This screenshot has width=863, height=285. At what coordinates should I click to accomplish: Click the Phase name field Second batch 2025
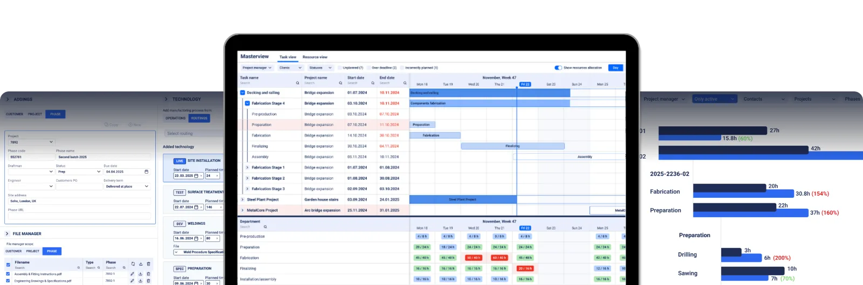(x=103, y=157)
